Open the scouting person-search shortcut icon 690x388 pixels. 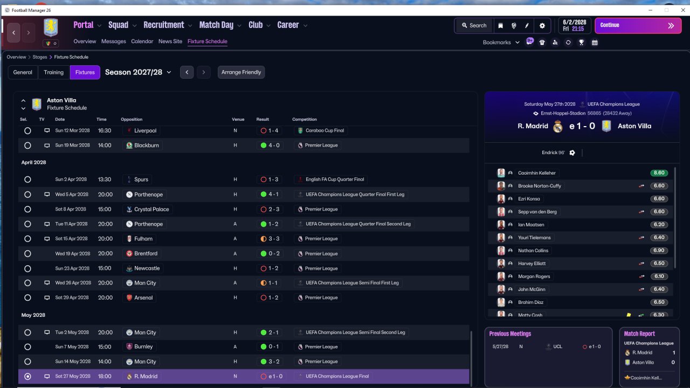555,42
